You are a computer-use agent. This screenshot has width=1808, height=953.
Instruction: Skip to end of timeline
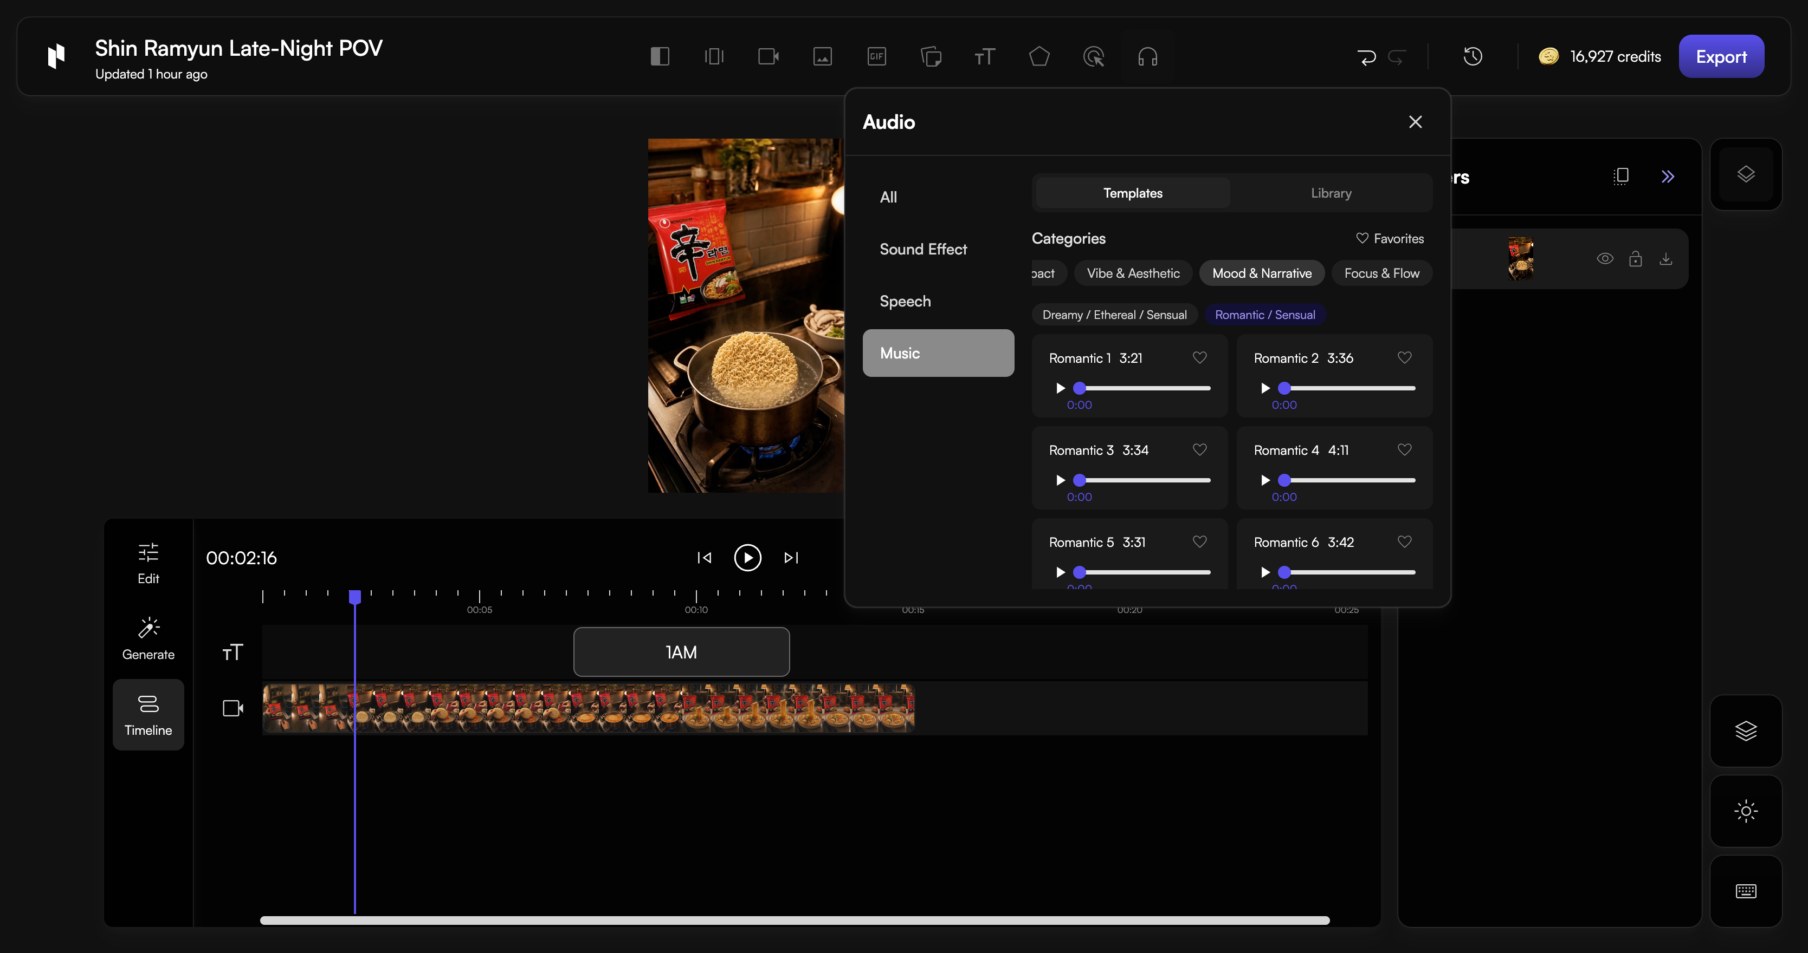(791, 558)
